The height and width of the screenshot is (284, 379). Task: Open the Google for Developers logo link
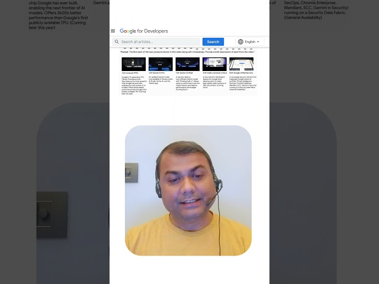point(144,31)
